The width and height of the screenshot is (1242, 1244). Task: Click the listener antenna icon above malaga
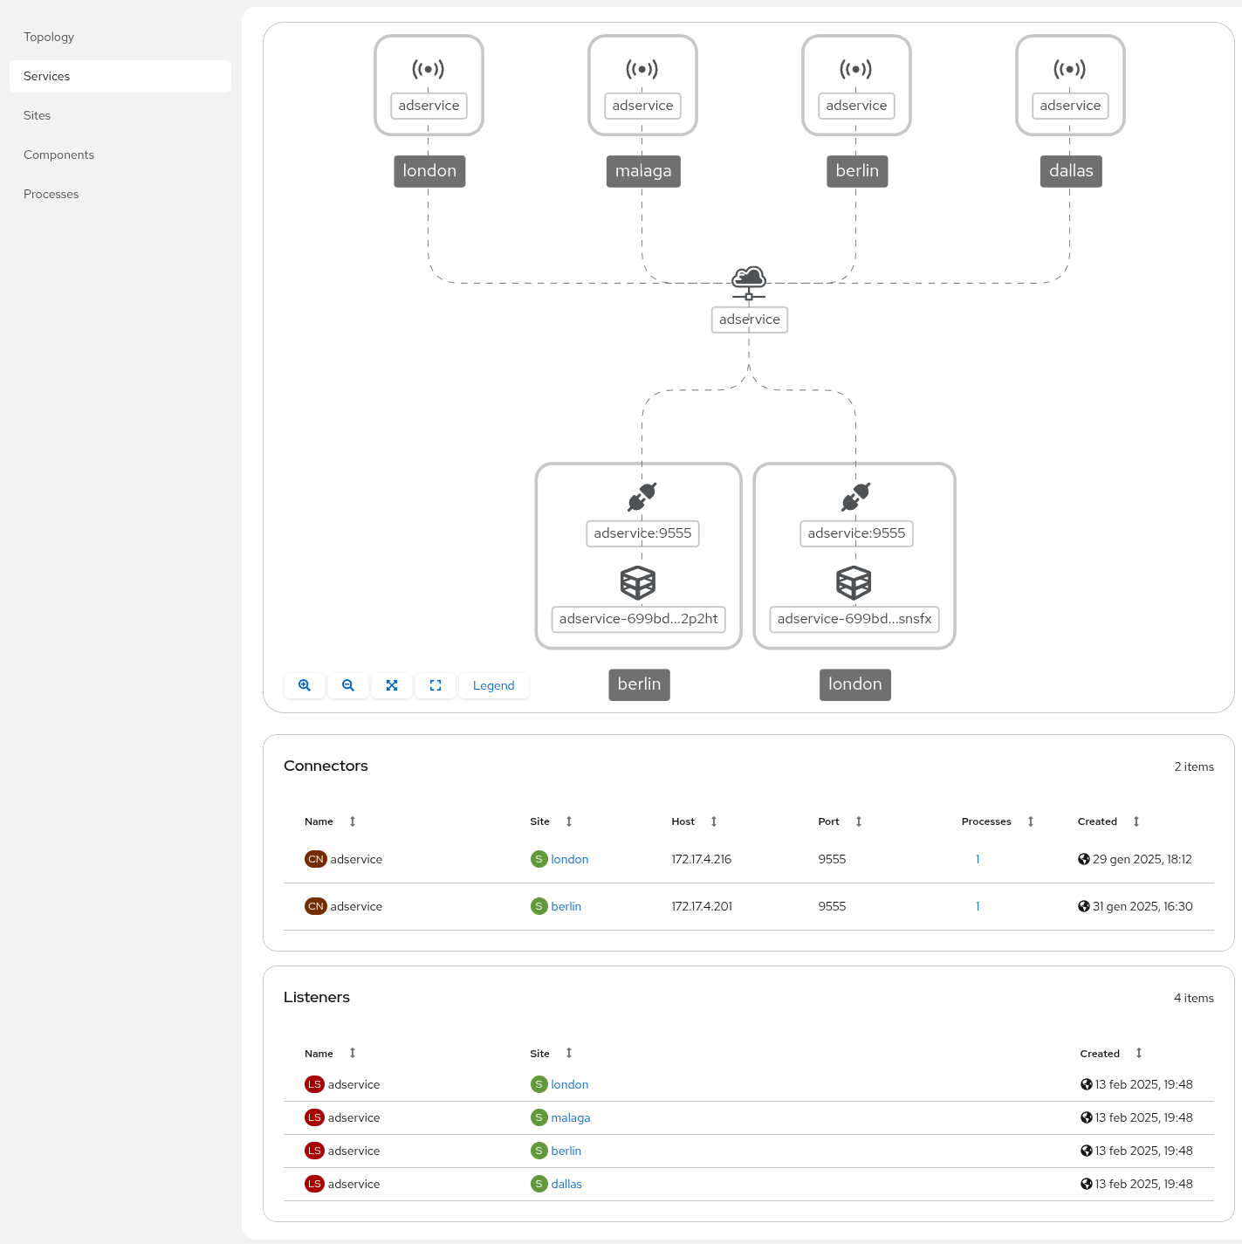(642, 69)
